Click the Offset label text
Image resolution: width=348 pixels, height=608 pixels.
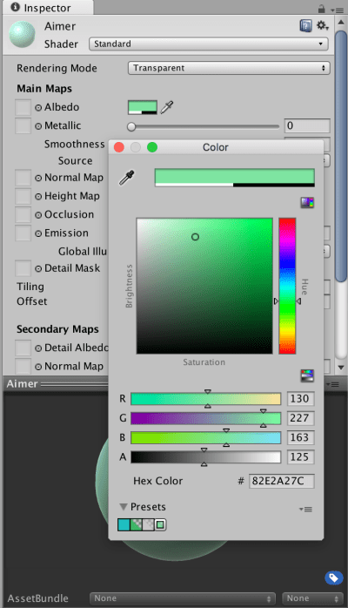(31, 301)
